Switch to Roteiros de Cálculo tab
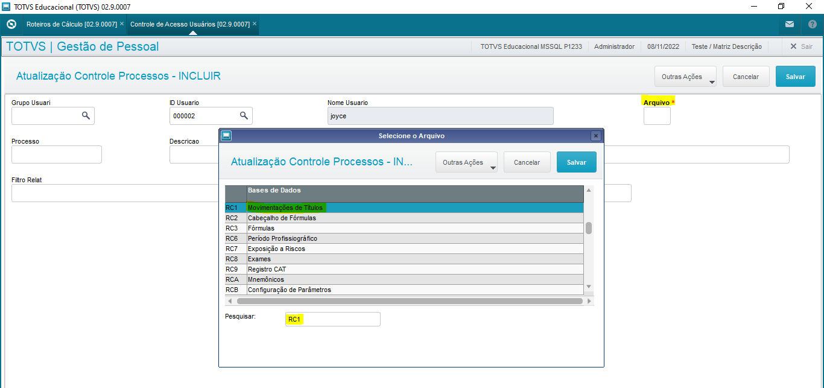This screenshot has height=388, width=824. (71, 24)
